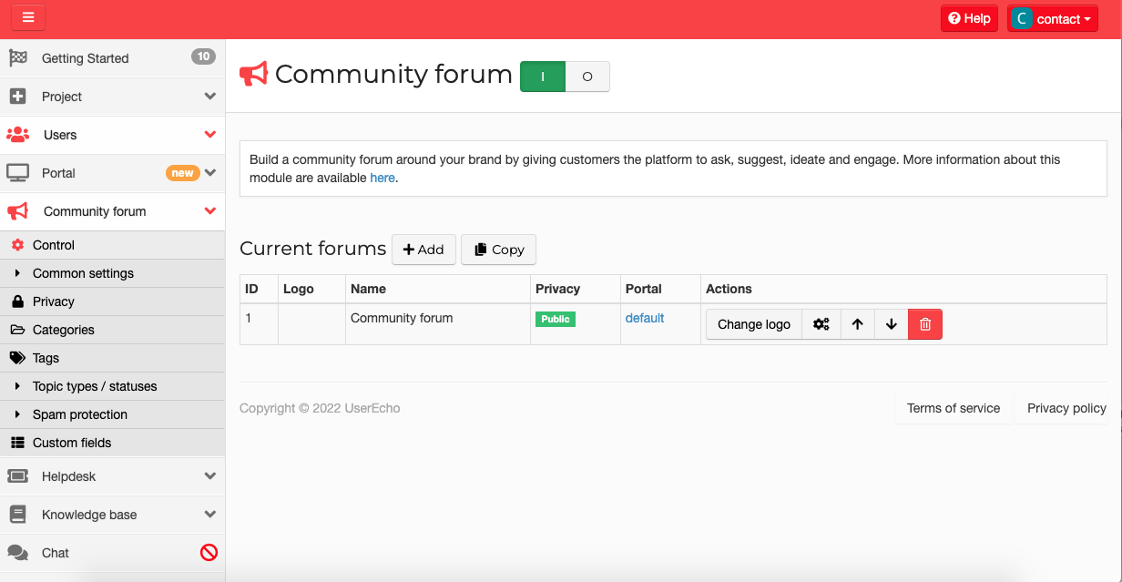The image size is (1122, 582).
Task: Open the contact account dropdown
Action: tap(1053, 18)
